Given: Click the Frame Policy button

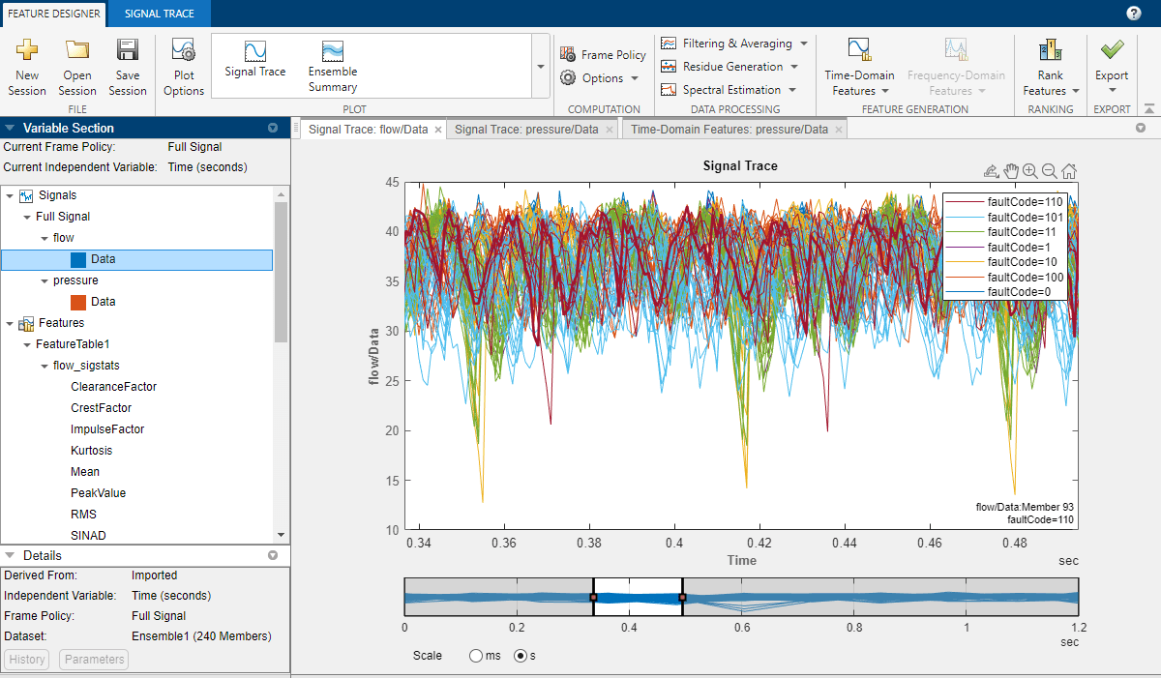Looking at the screenshot, I should [x=603, y=55].
